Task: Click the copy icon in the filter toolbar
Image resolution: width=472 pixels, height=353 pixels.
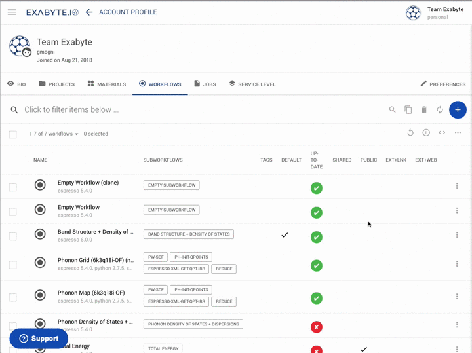Action: [x=408, y=110]
